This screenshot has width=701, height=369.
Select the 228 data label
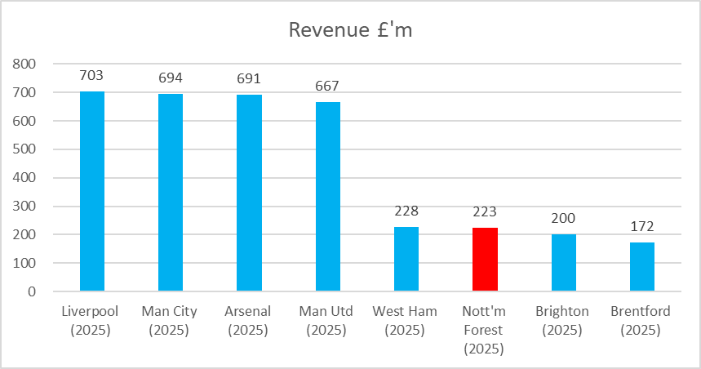tap(406, 211)
